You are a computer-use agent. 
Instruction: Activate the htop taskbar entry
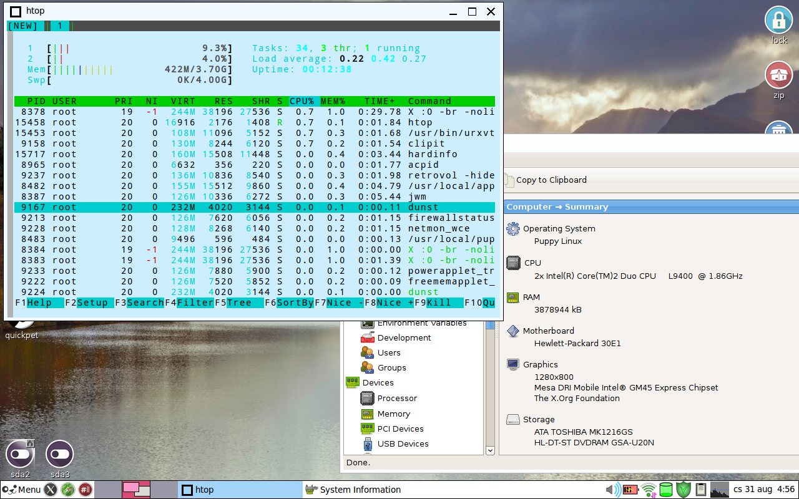point(240,490)
